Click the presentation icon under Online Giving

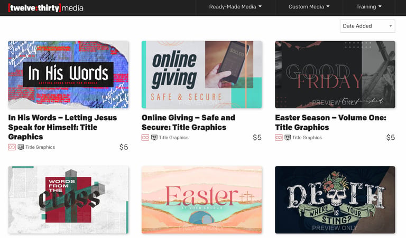tap(154, 138)
